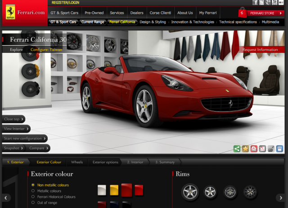Choose the bright red colour swatch
Viewport: 288px width, 208px height.
(x=139, y=190)
